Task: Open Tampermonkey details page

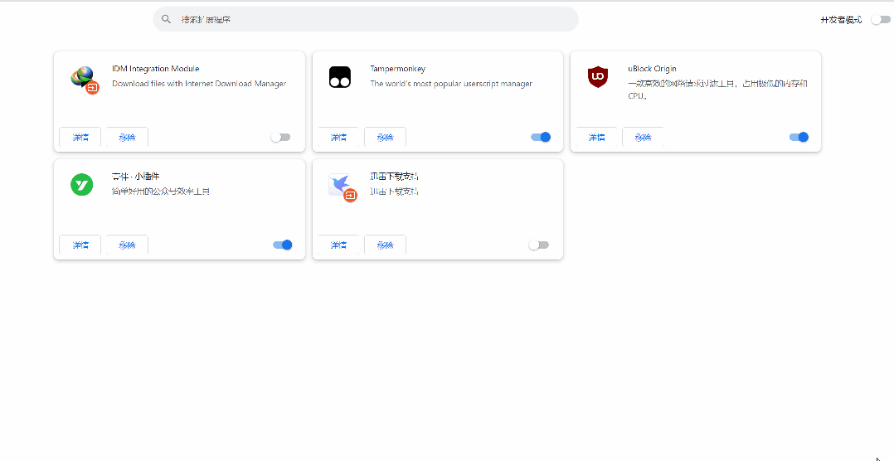Action: 338,138
